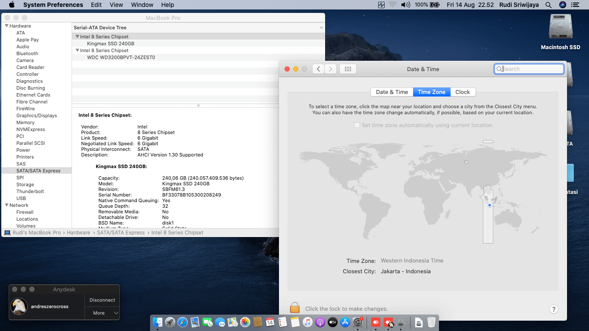Viewport: 589px width, 331px height.
Task: Click the Search field in Date & Time
Action: tap(529, 69)
